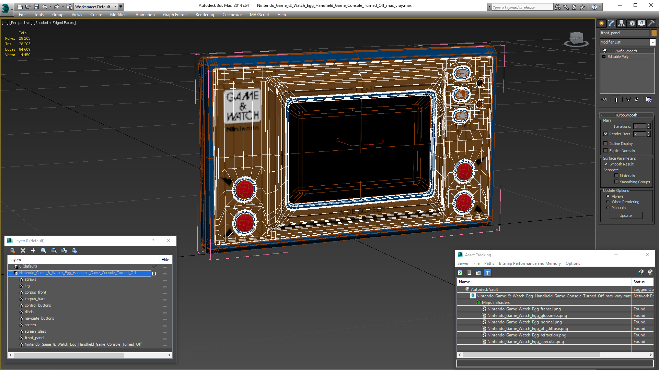Open the Modifier List dropdown

[x=652, y=42]
